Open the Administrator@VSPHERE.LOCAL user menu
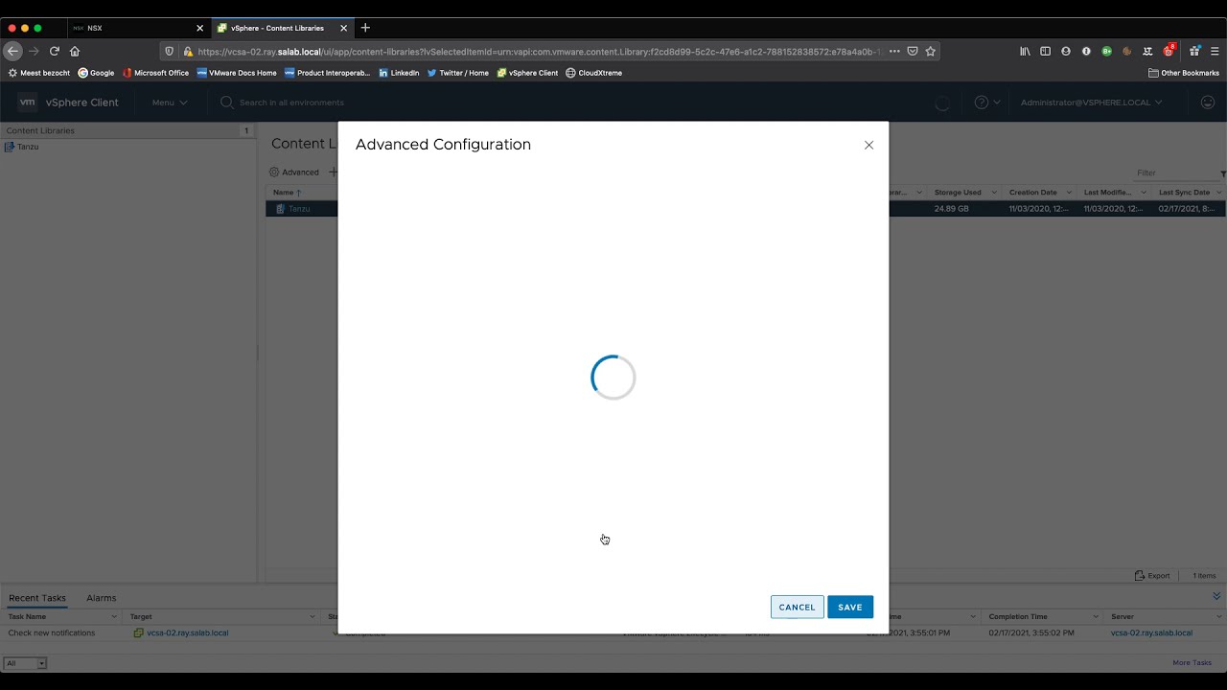This screenshot has width=1227, height=690. [1091, 103]
